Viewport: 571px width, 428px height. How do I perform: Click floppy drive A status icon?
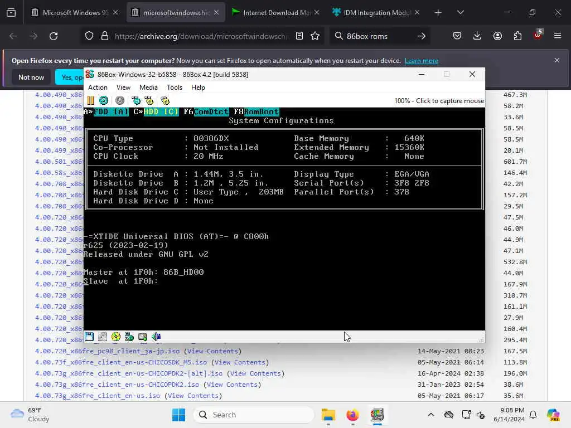point(89,337)
